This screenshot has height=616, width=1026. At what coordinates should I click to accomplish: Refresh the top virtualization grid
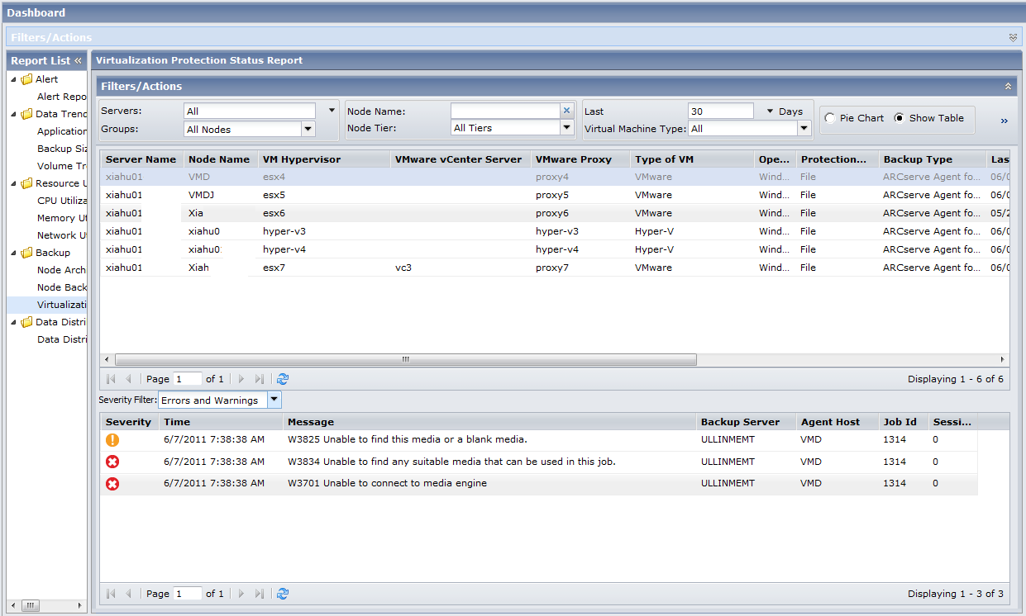click(283, 379)
